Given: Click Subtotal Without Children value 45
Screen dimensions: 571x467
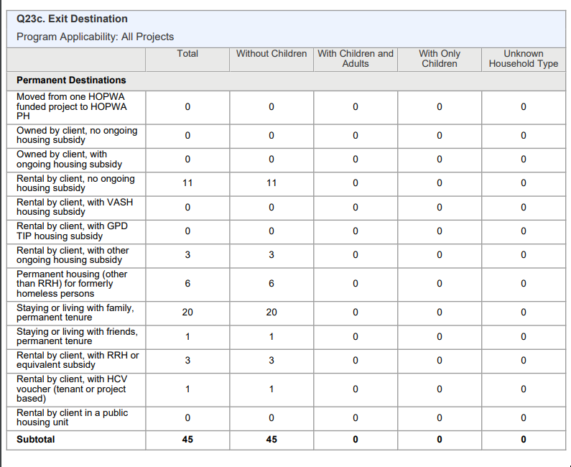Looking at the screenshot, I should tap(271, 439).
